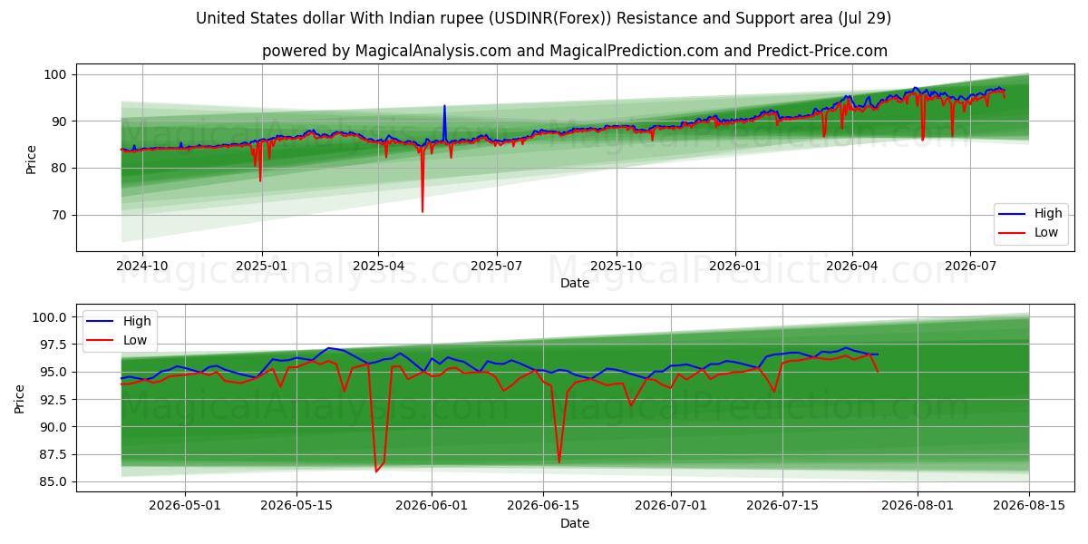Click the 2026-01 x-axis tick label
This screenshot has width=1088, height=544.
(734, 266)
